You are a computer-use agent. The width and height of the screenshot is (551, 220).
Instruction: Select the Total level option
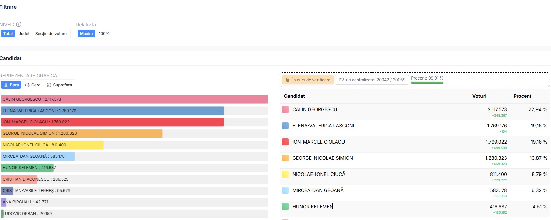pos(8,34)
